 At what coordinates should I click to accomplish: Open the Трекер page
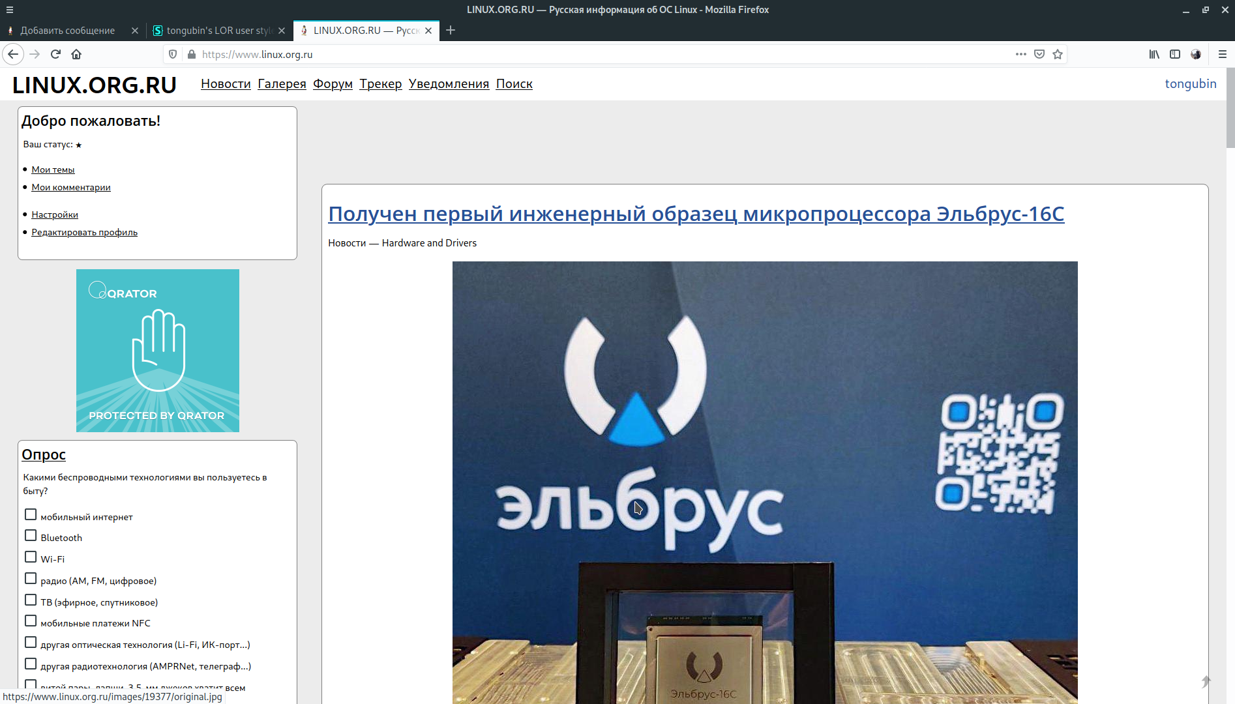coord(381,84)
